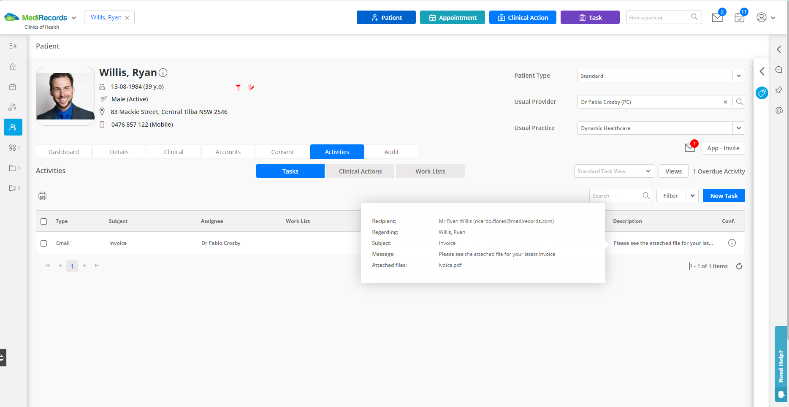Open the Usual Practice dropdown
Viewport: 789px width, 407px height.
pos(739,128)
